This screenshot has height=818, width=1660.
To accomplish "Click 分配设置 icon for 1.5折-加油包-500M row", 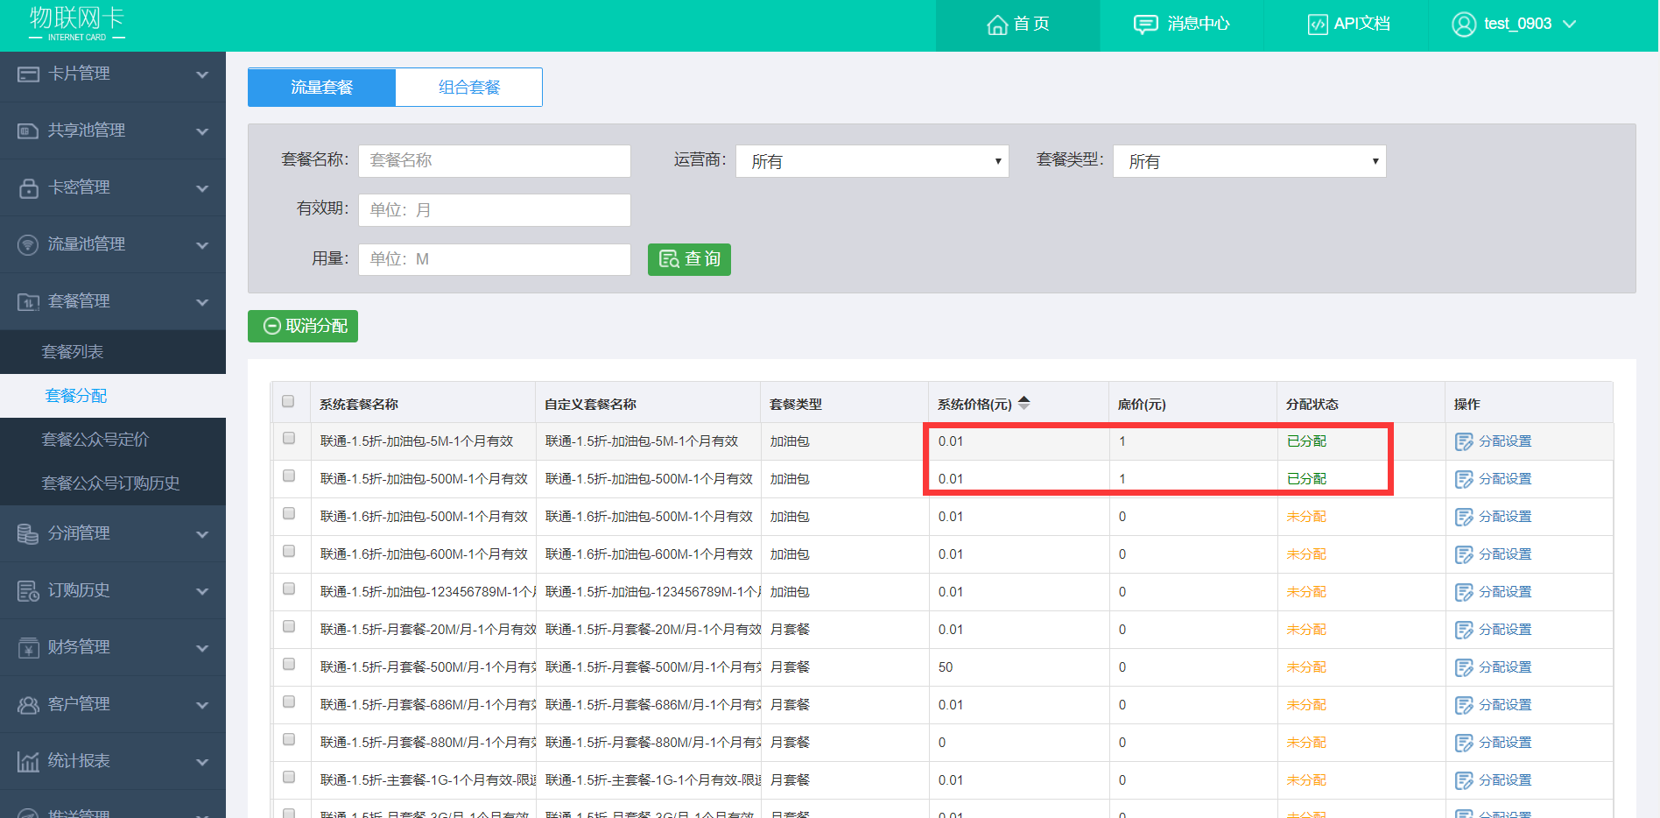I will [x=1464, y=480].
